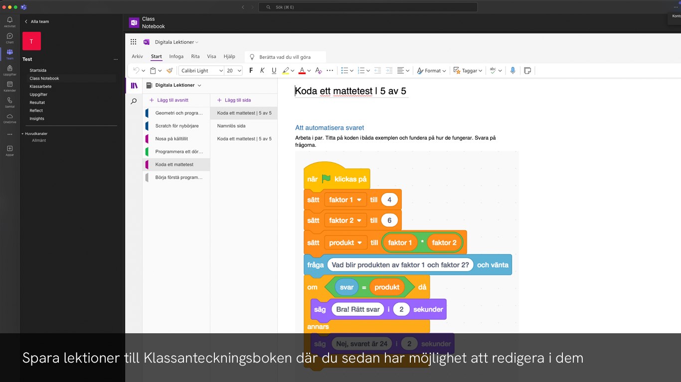This screenshot has width=681, height=382.
Task: Open Startsida in Test team
Action: coord(38,71)
